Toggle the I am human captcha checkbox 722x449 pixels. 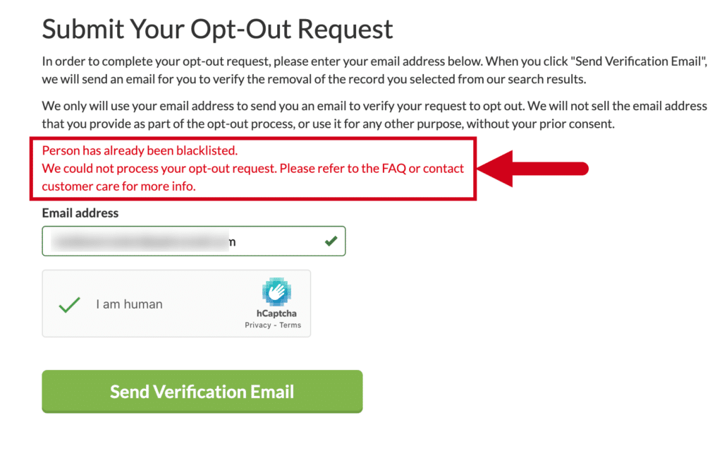point(70,304)
